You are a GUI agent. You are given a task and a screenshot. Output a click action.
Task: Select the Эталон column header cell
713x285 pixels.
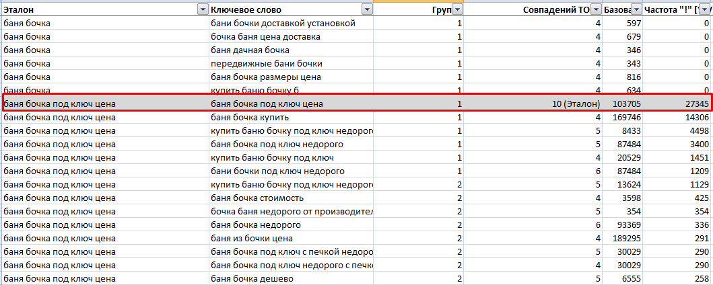(104, 10)
